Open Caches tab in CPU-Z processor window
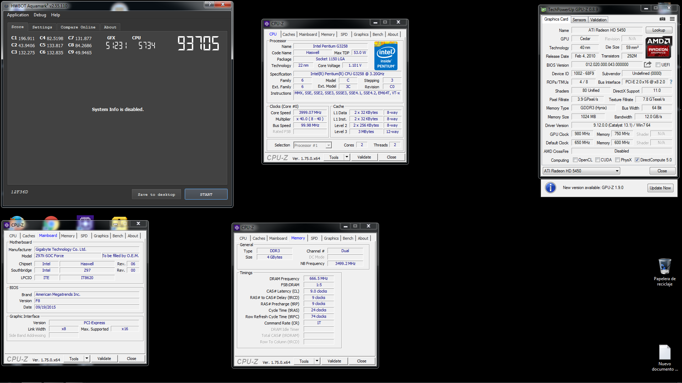682x383 pixels. click(x=288, y=34)
